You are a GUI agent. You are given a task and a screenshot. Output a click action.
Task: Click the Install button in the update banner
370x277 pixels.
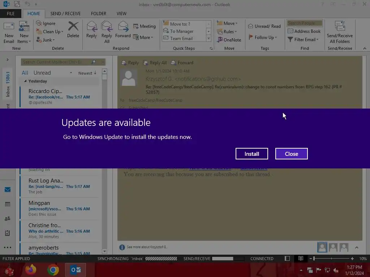251,154
